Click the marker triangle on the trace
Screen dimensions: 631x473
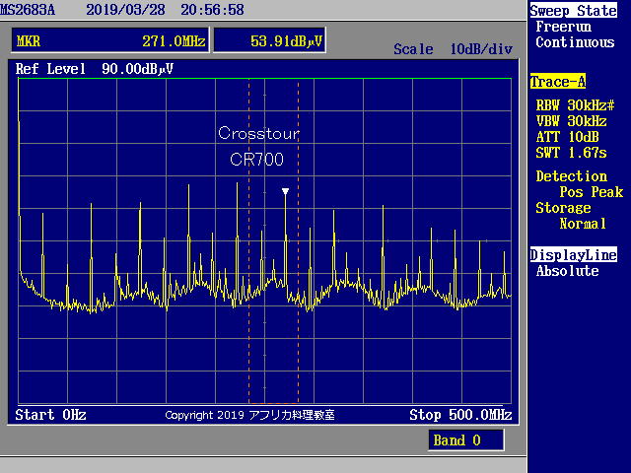coord(285,192)
